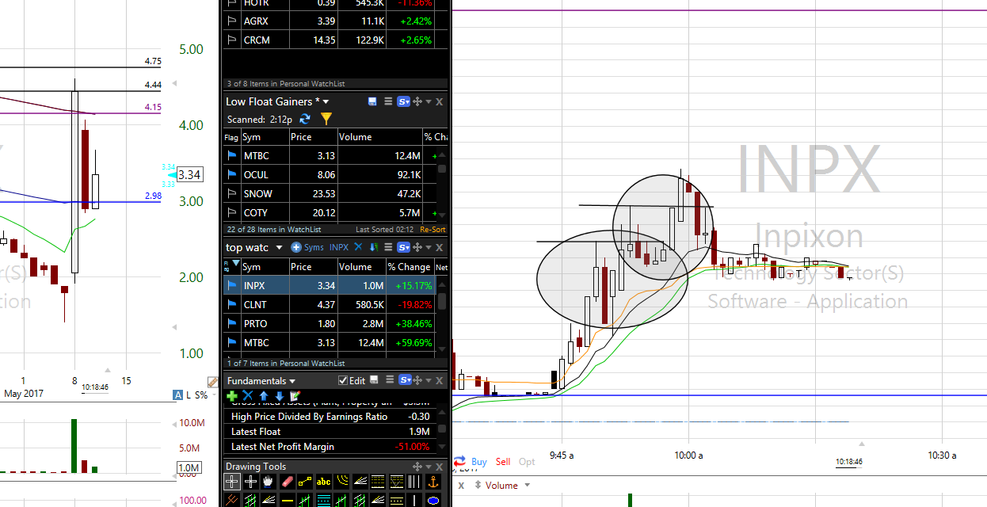987x507 pixels.
Task: Select the hand pan tool
Action: (268, 482)
